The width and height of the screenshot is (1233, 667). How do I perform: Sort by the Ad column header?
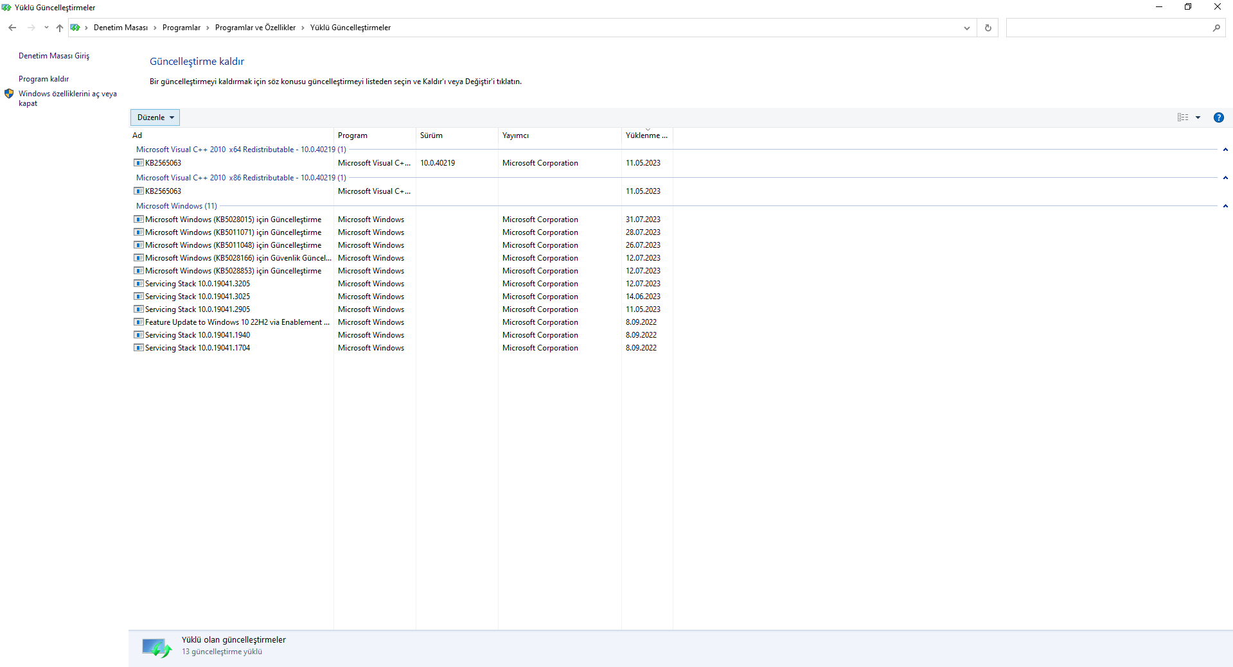231,135
